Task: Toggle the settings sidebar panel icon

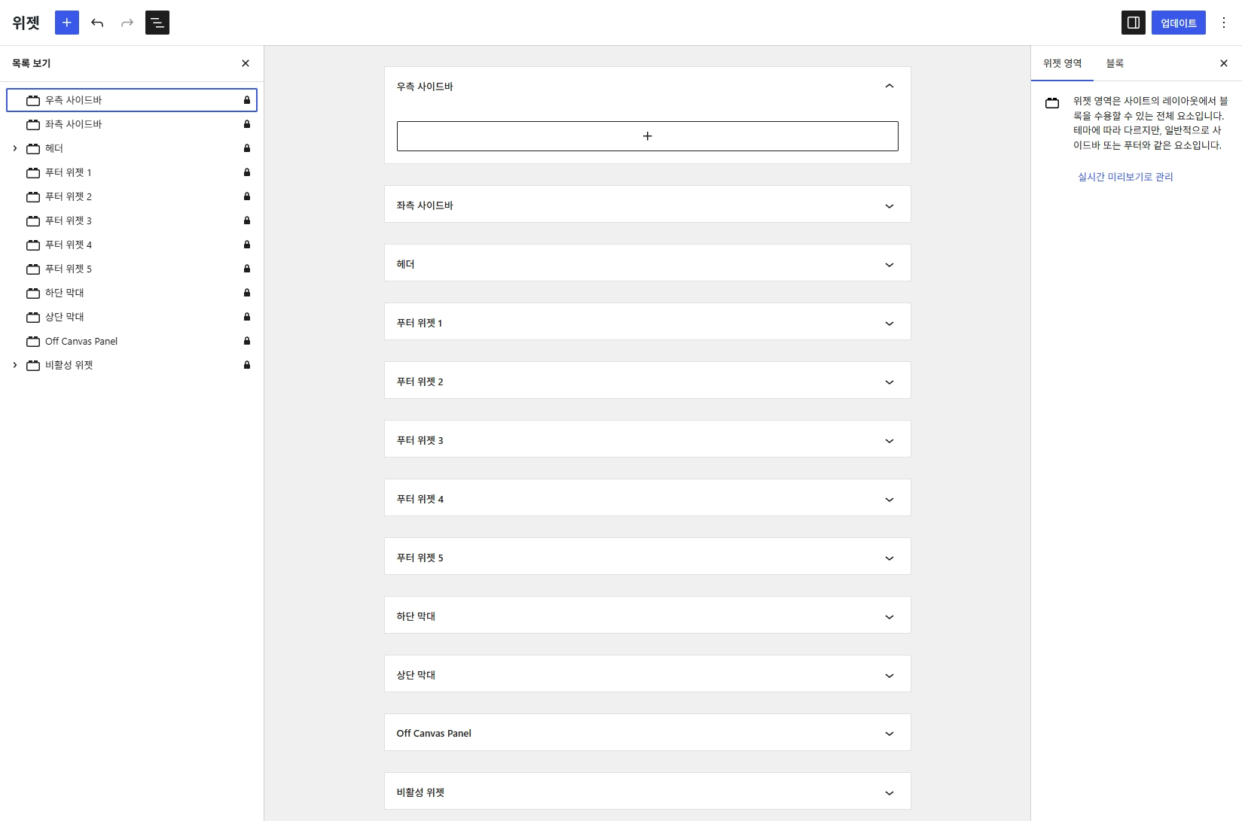Action: click(1133, 23)
